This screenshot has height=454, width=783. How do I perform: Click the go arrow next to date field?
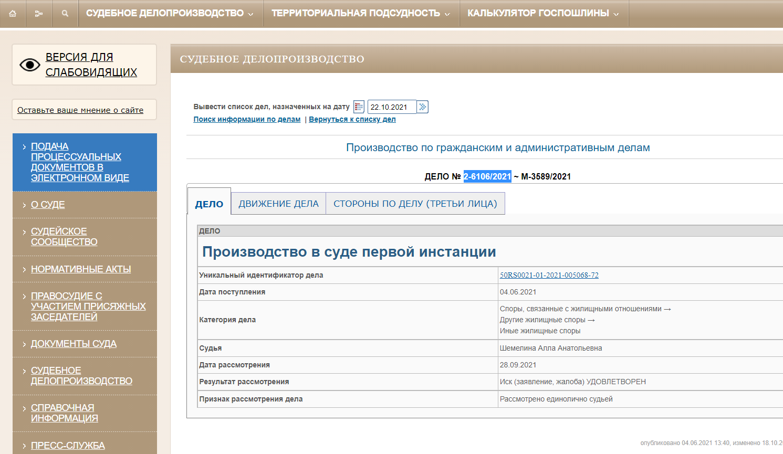click(423, 107)
